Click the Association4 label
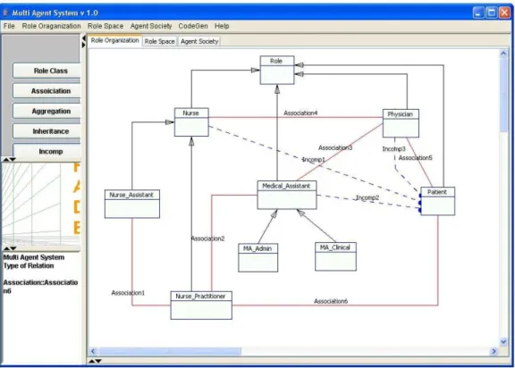515x368 pixels. pyautogui.click(x=300, y=113)
